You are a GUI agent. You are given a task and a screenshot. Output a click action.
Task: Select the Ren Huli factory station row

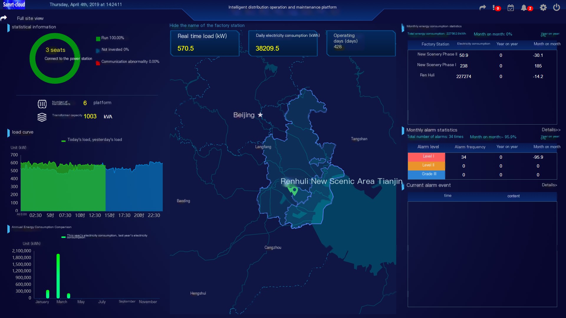tap(427, 75)
